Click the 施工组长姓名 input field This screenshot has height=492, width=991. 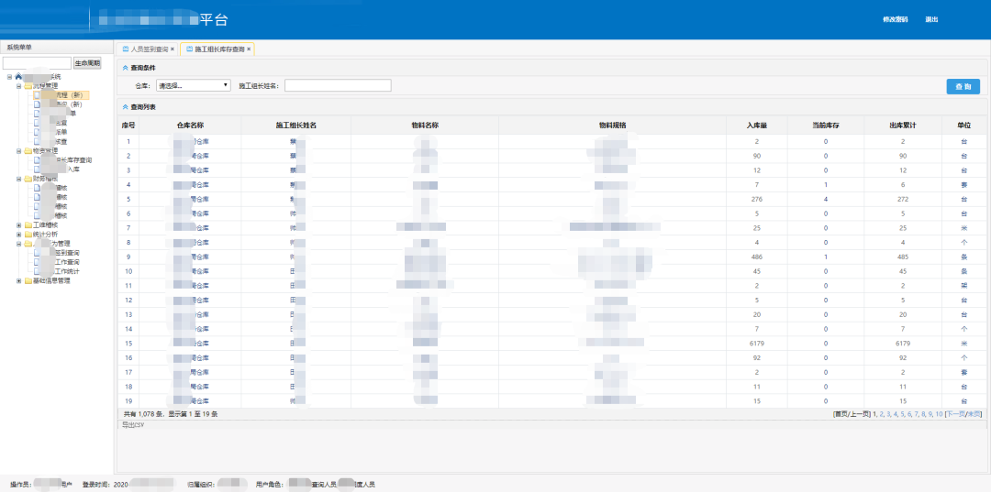coord(338,85)
